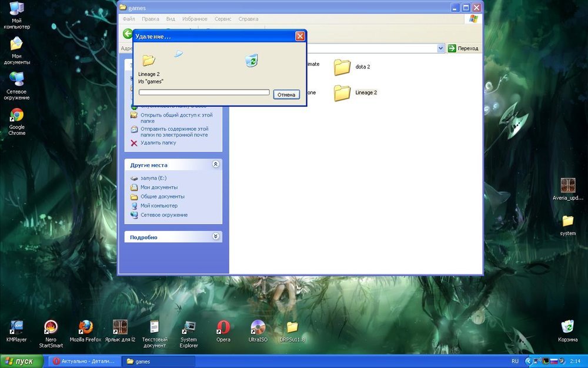Select the Lineage 2 folder
Image resolution: width=588 pixels, height=368 pixels.
[x=342, y=93]
